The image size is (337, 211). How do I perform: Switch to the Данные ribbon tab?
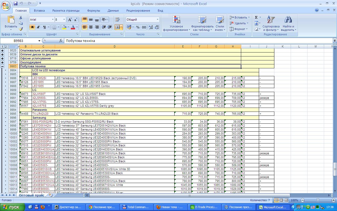tap(113, 11)
